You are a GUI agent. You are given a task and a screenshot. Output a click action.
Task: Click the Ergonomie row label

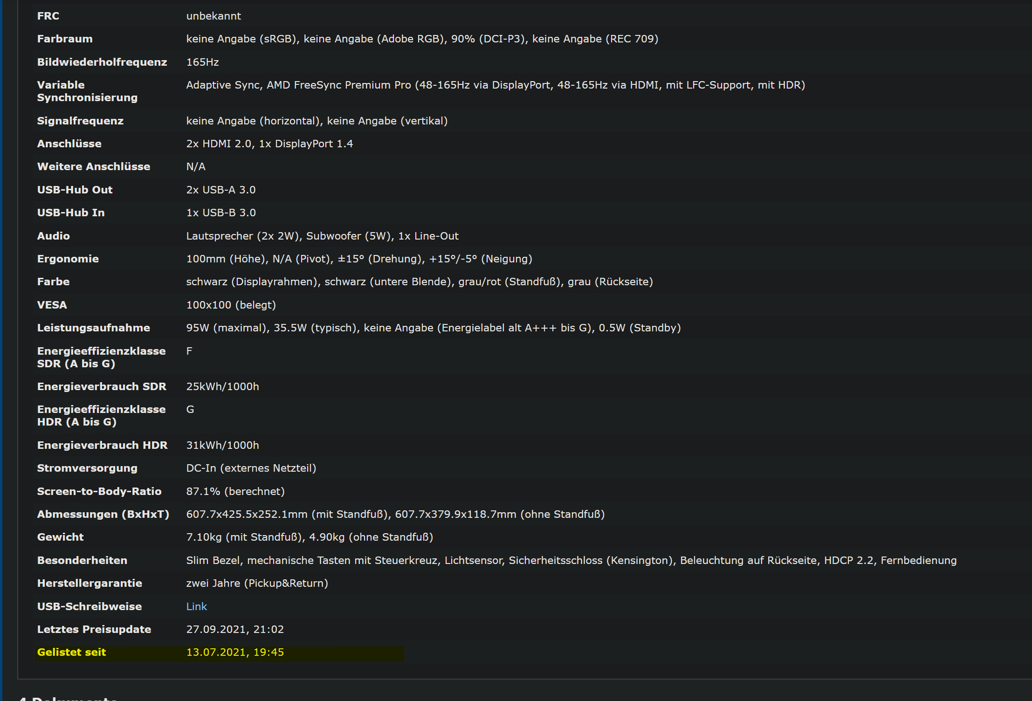pyautogui.click(x=68, y=259)
